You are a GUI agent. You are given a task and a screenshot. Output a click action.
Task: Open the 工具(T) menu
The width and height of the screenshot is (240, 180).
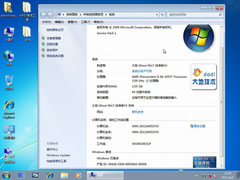click(85, 22)
